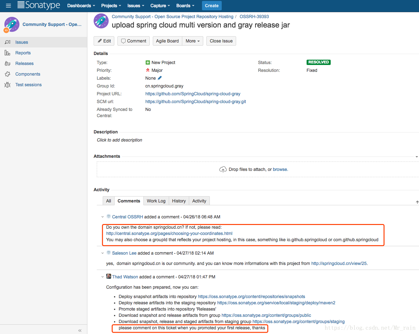Collapse the sidebar with the double chevron
This screenshot has width=419, height=334.
point(80,330)
